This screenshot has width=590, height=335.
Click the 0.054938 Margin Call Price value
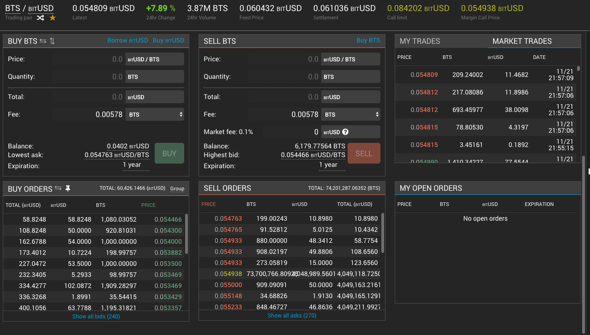pyautogui.click(x=492, y=8)
